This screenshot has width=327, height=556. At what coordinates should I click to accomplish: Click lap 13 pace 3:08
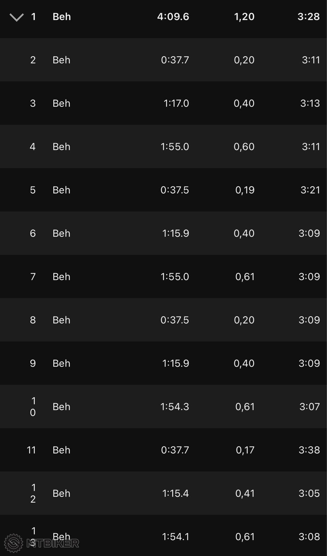point(309,537)
